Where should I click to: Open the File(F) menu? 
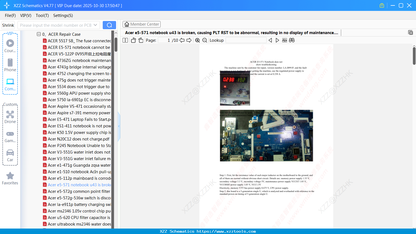10,16
